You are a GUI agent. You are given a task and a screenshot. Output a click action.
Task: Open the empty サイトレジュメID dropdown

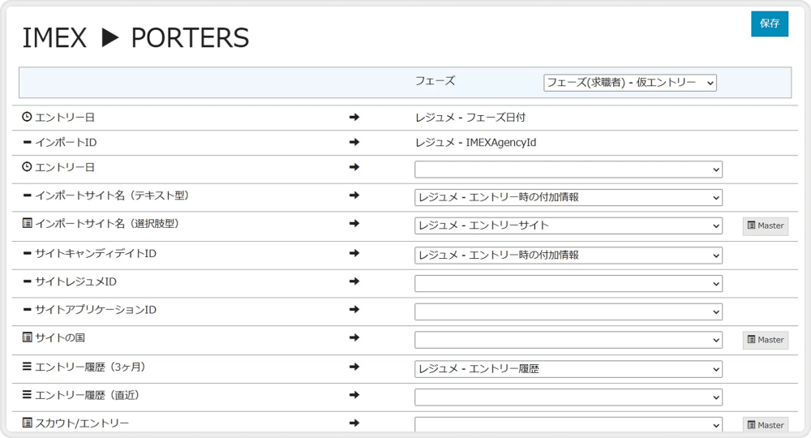pos(568,283)
